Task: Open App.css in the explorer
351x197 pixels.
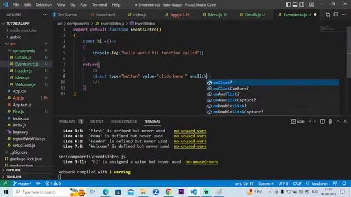Action: (20, 91)
